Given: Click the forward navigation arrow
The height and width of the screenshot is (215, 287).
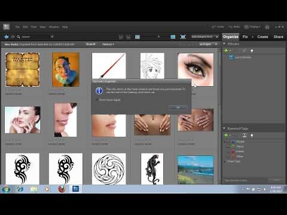Looking at the screenshot, I should pos(13,36).
